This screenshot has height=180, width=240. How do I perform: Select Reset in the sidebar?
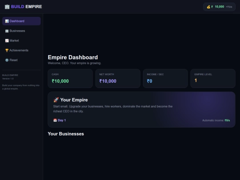click(21, 60)
